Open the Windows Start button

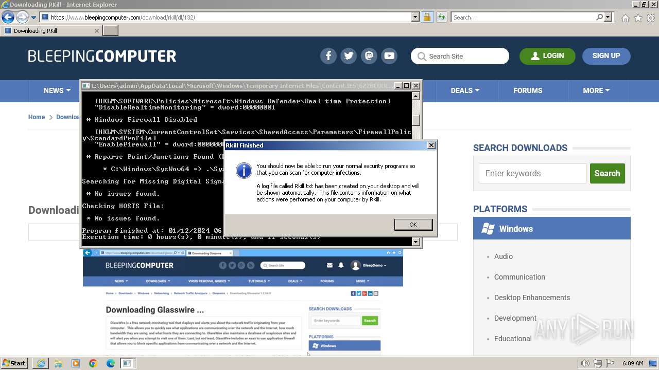click(14, 363)
